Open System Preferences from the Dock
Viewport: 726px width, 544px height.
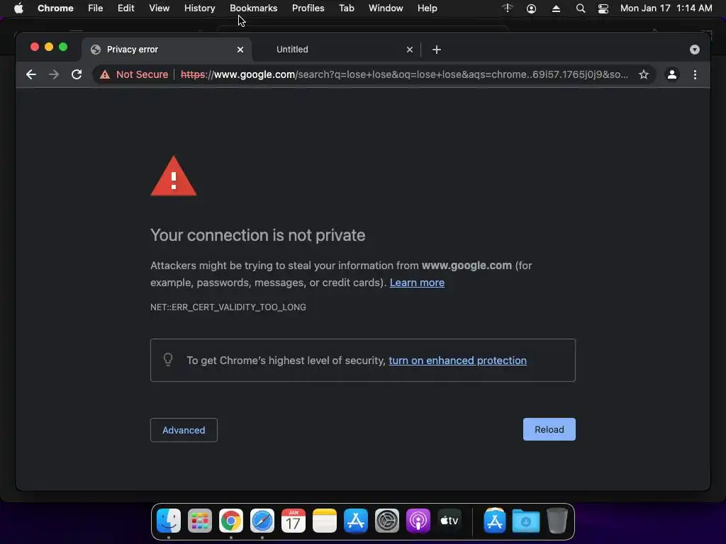point(387,521)
